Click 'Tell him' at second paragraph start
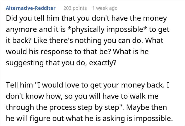Image resolution: width=185 pixels, height=126 pixels. point(19,85)
